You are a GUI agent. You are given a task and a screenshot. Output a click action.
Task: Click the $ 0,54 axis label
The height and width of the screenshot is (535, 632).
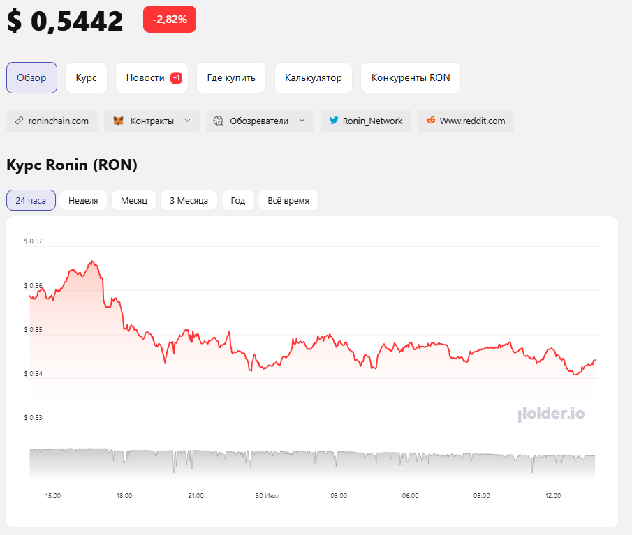pyautogui.click(x=33, y=374)
